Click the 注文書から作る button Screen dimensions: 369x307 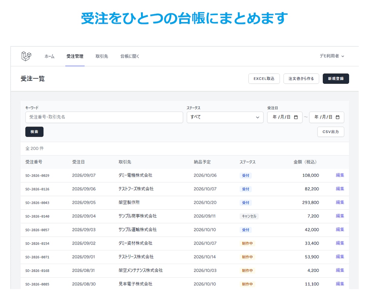301,78
